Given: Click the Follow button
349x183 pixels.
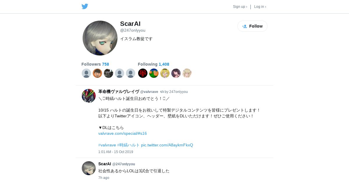Looking at the screenshot, I should [252, 26].
